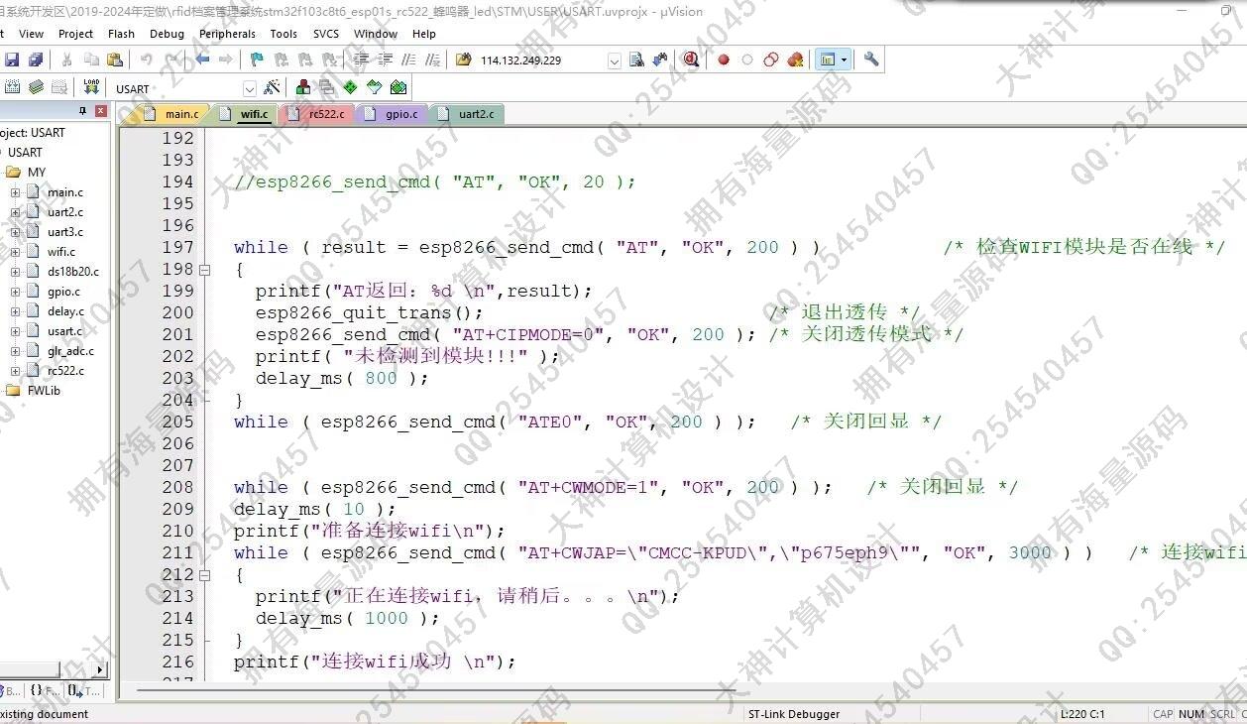Open the USART target selection dropdown
The width and height of the screenshot is (1247, 724).
249,88
